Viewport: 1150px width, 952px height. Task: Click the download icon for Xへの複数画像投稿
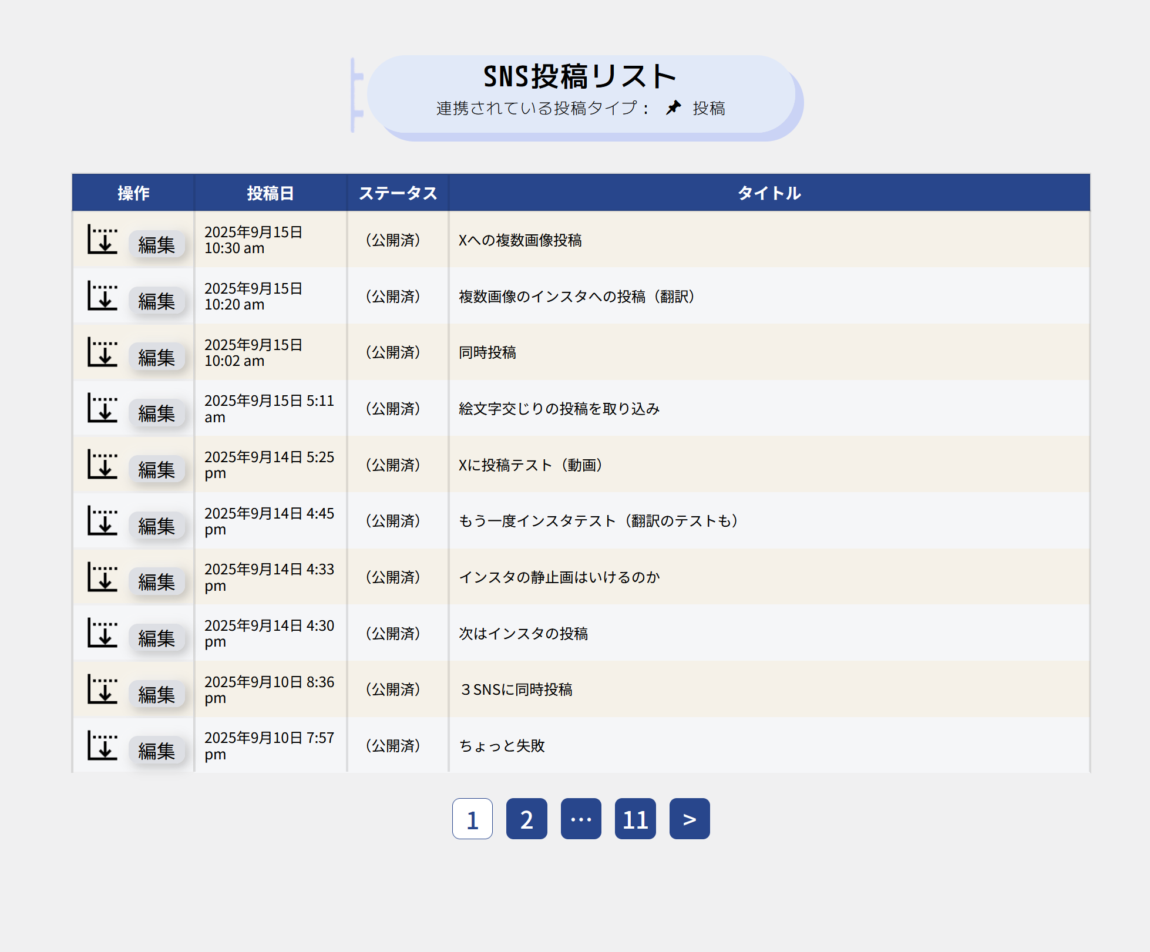[x=103, y=240]
